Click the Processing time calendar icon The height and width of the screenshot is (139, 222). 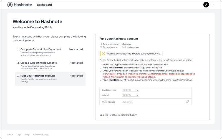pyautogui.click(x=101, y=47)
